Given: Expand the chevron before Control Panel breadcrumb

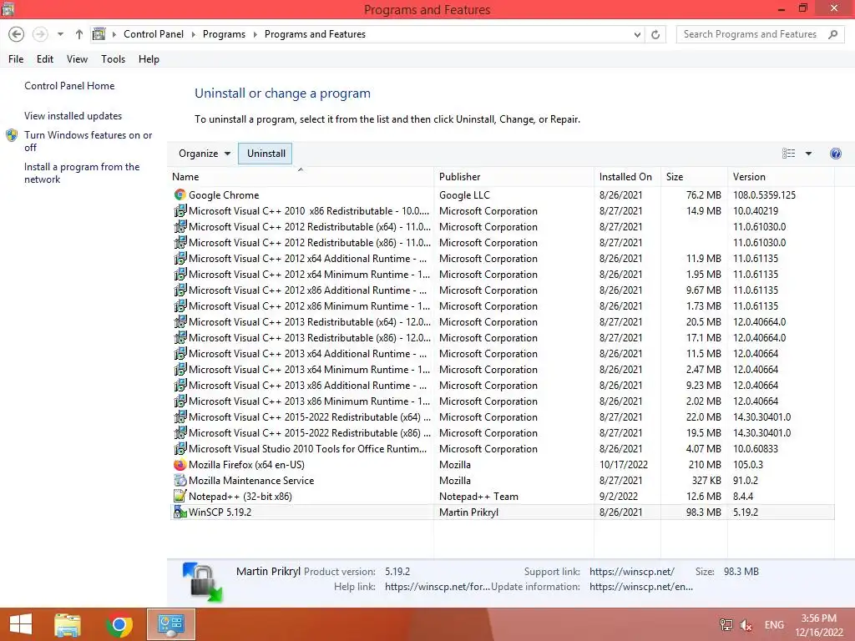Looking at the screenshot, I should 114,34.
